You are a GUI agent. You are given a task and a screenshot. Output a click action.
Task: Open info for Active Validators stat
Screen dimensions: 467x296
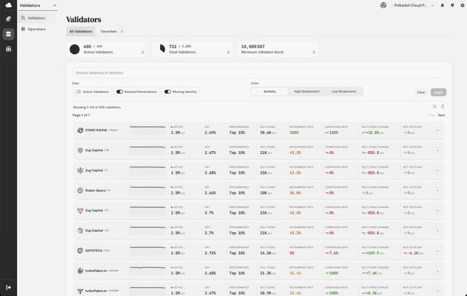143,52
